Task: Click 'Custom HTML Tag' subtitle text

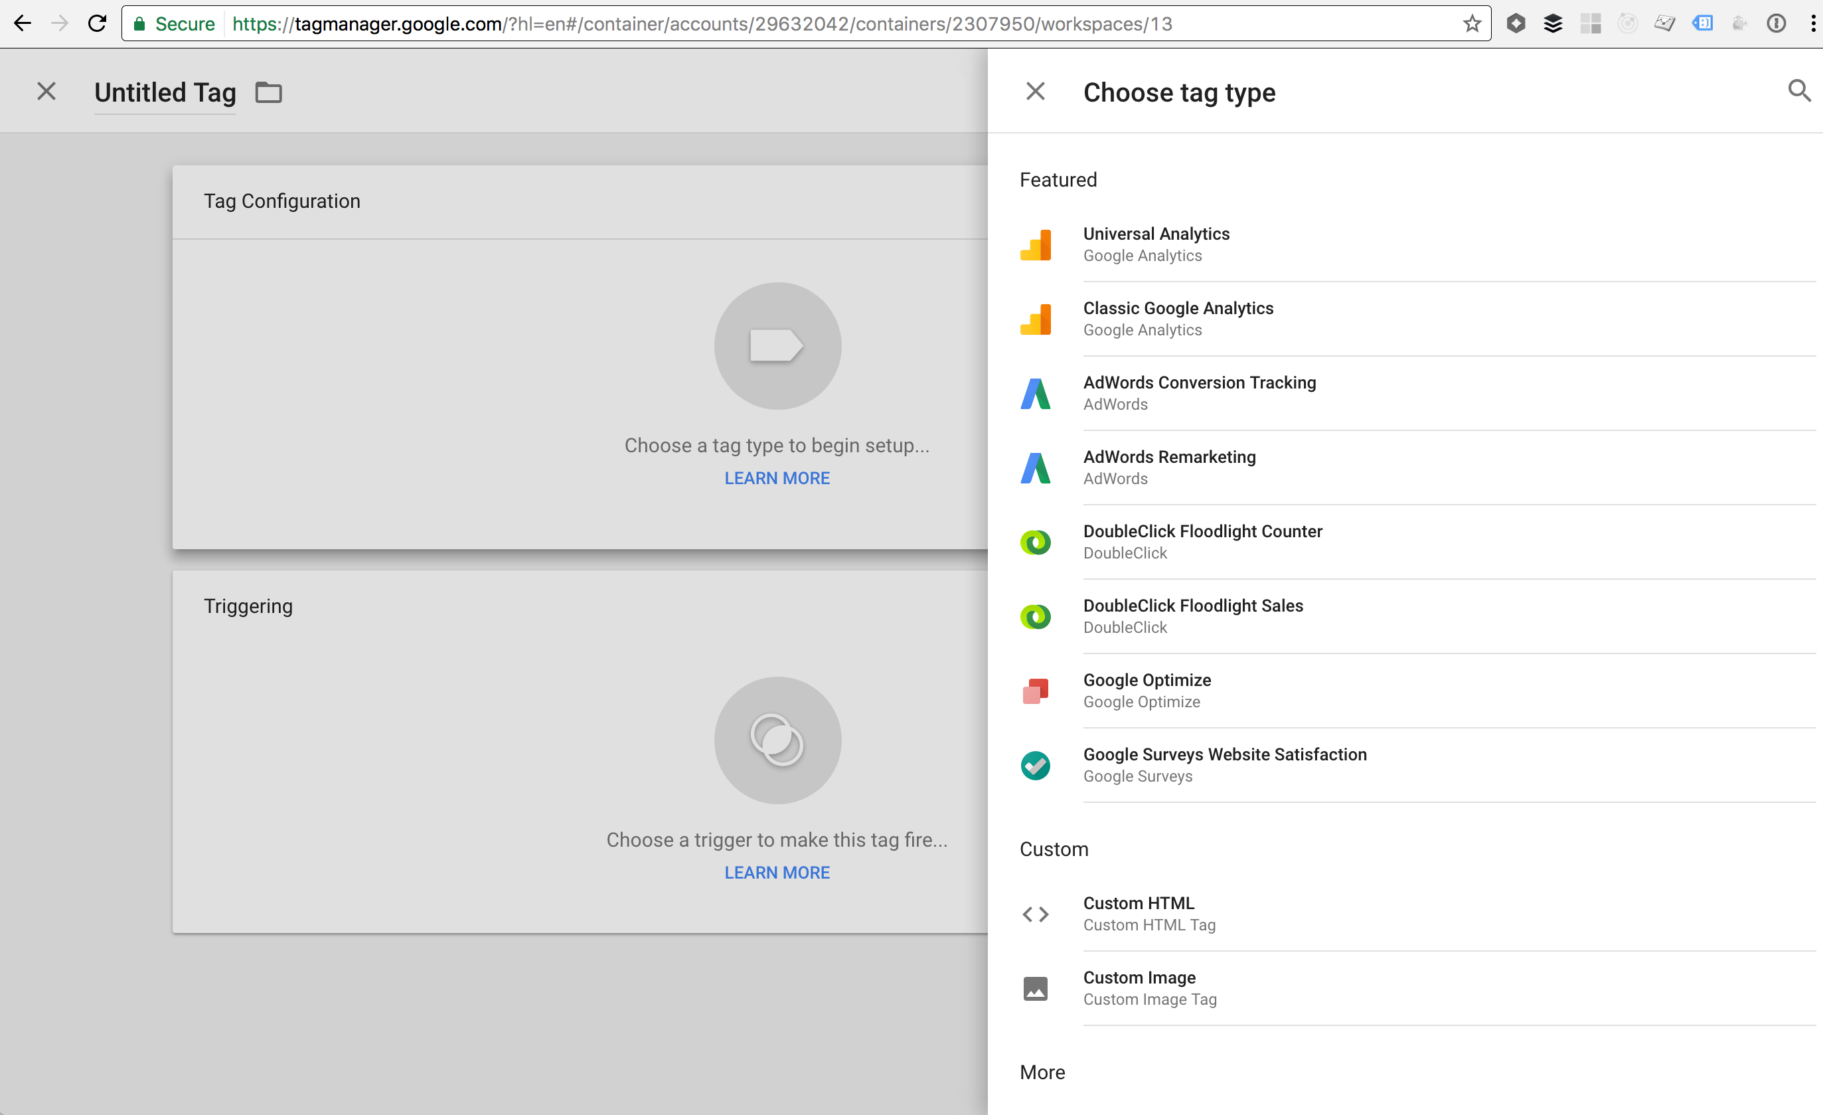Action: point(1149,925)
